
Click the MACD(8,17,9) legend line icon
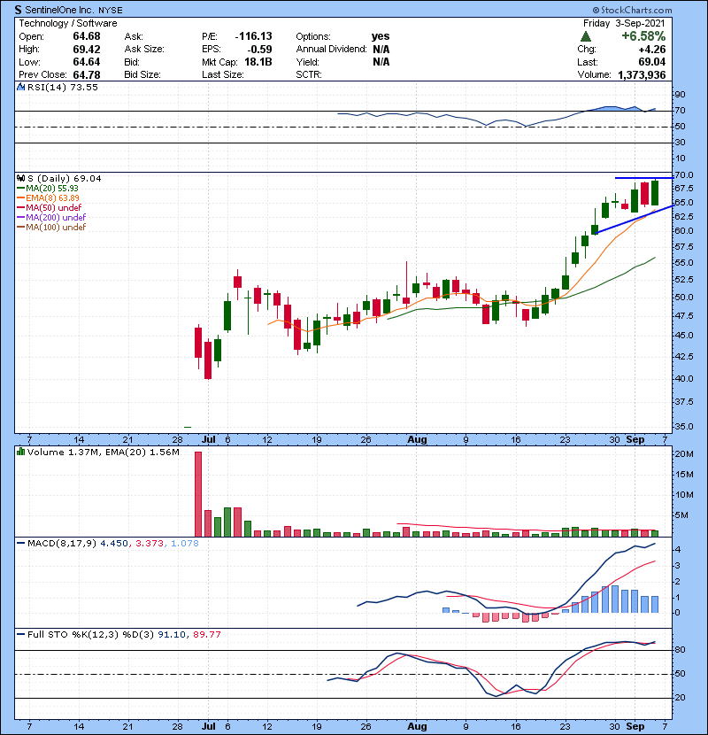(21, 541)
